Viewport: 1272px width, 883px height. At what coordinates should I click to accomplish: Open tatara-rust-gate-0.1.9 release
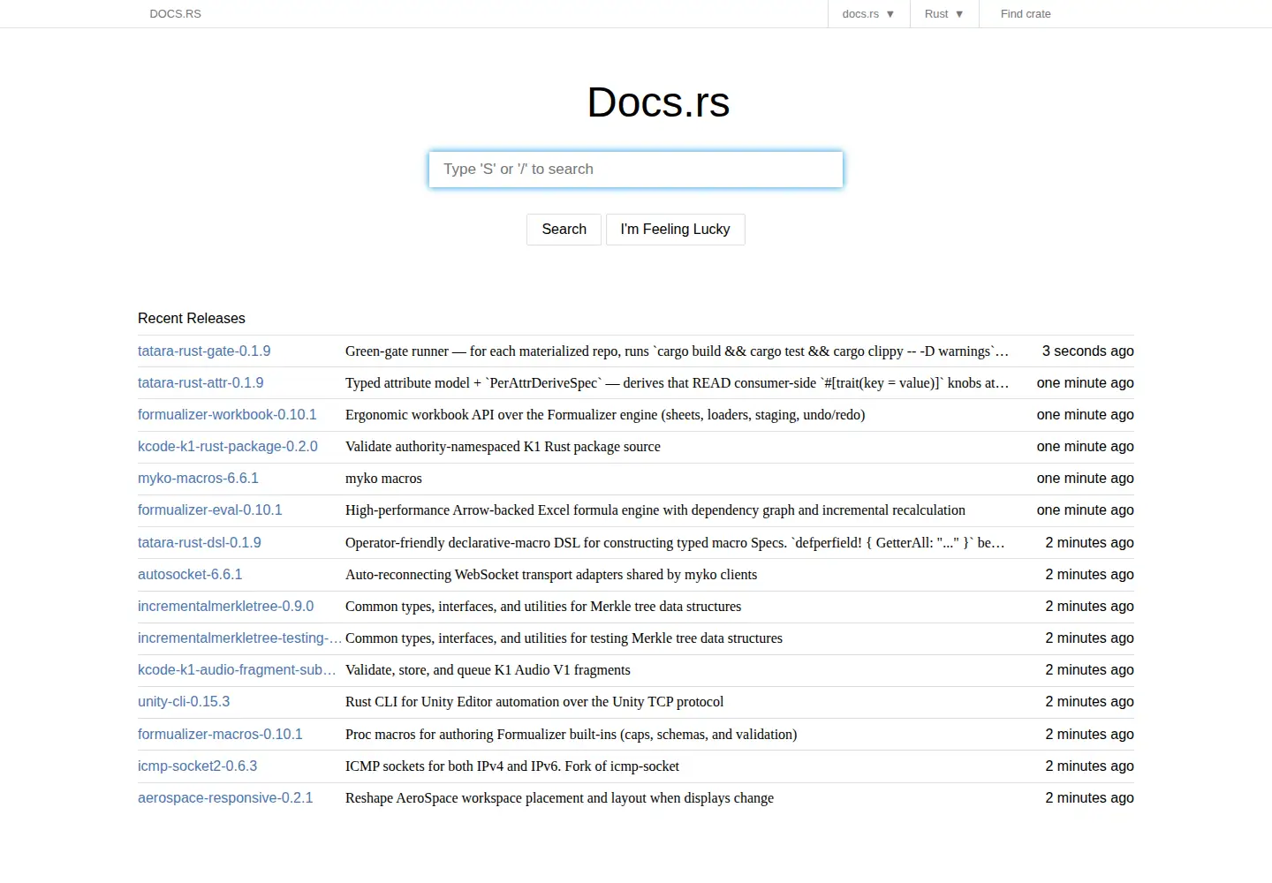pos(204,351)
